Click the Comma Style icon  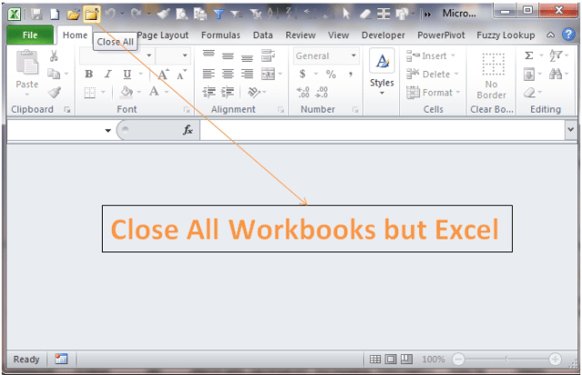(x=350, y=74)
